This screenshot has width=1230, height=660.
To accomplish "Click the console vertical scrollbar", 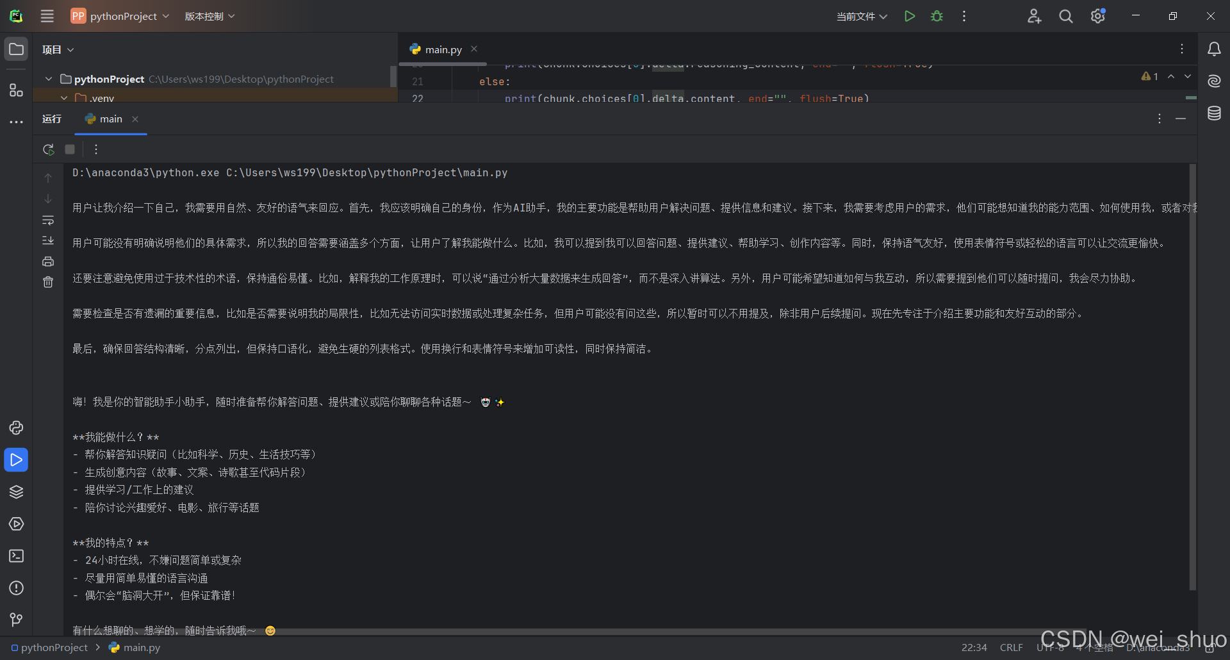I will (1192, 377).
